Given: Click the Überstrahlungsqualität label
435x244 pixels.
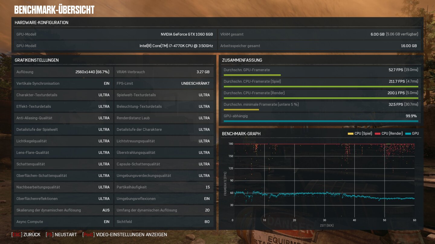Looking at the screenshot, I should pyautogui.click(x=136, y=152).
